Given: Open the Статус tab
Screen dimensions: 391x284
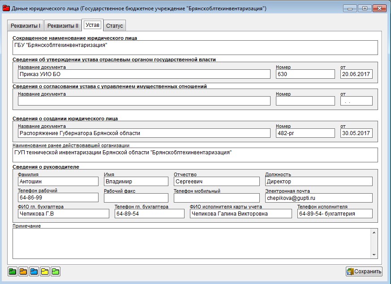Looking at the screenshot, I should [x=115, y=25].
